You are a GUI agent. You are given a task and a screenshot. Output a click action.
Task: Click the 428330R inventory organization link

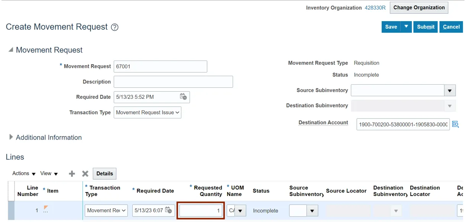coord(375,7)
